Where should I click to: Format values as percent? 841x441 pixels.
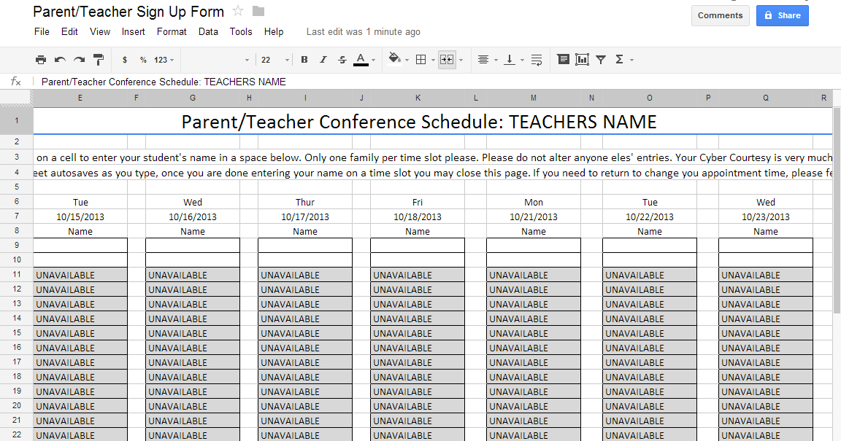[143, 59]
